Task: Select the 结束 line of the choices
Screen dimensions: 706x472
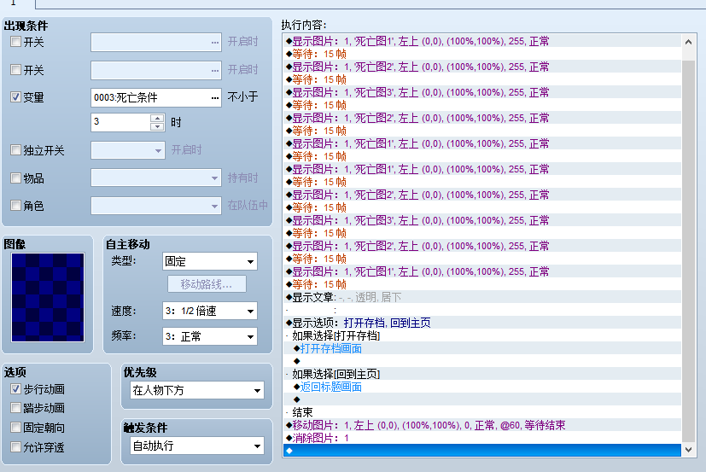Action: [x=481, y=412]
